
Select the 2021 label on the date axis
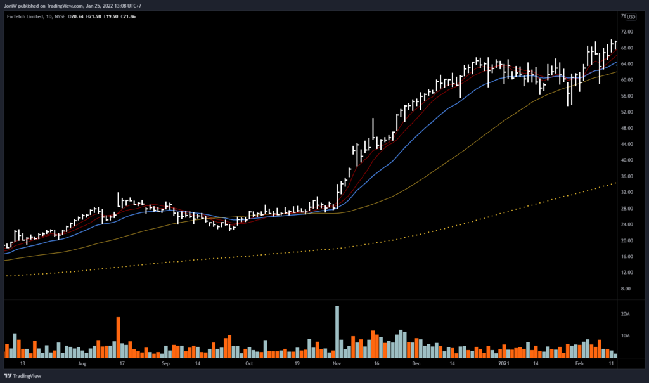(504, 365)
